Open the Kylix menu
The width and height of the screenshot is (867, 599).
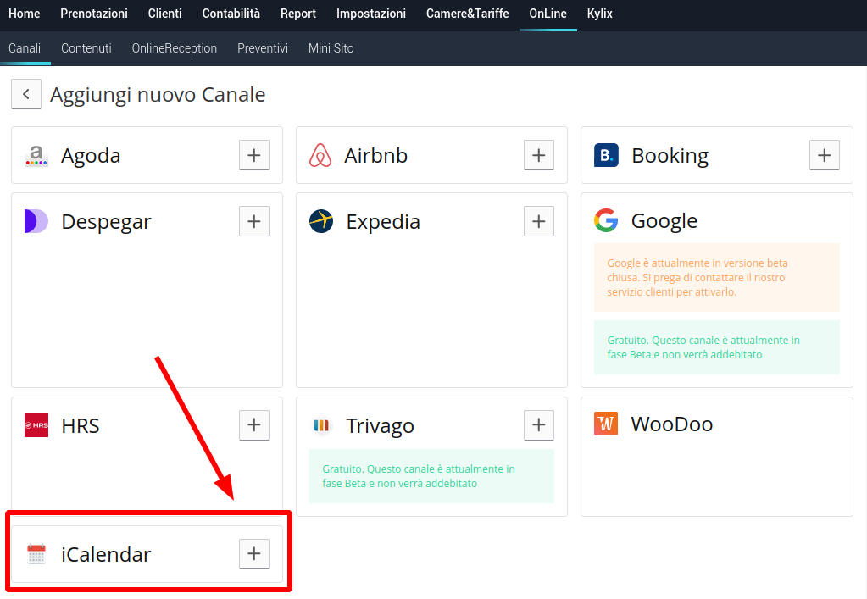click(x=599, y=14)
